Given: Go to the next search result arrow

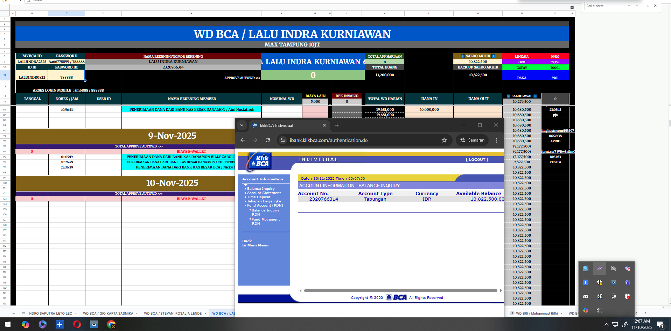Looking at the screenshot, I should coord(637,6).
